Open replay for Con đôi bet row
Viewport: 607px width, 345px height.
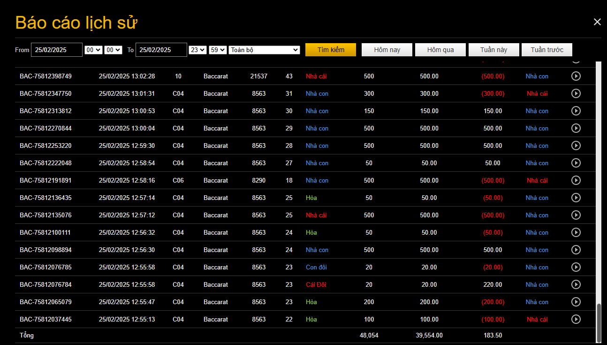(x=576, y=267)
